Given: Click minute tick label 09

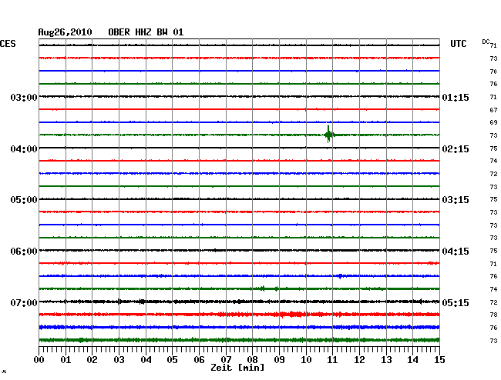Looking at the screenshot, I should click(279, 359).
